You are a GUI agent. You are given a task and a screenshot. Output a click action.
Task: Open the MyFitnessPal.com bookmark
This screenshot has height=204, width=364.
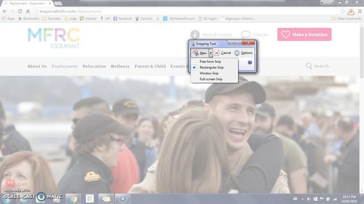point(179,19)
